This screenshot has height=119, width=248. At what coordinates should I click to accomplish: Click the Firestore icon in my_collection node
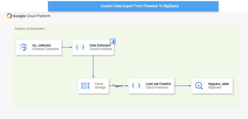click(x=23, y=47)
